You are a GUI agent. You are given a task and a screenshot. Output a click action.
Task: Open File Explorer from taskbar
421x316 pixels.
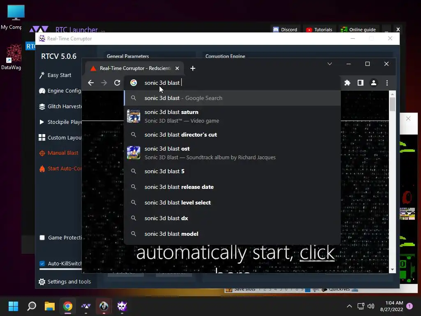coord(50,306)
